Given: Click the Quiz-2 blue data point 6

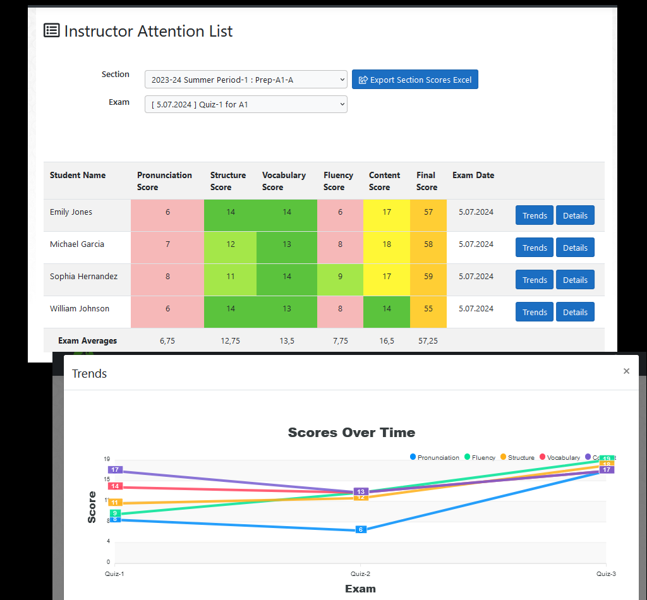Looking at the screenshot, I should [361, 530].
